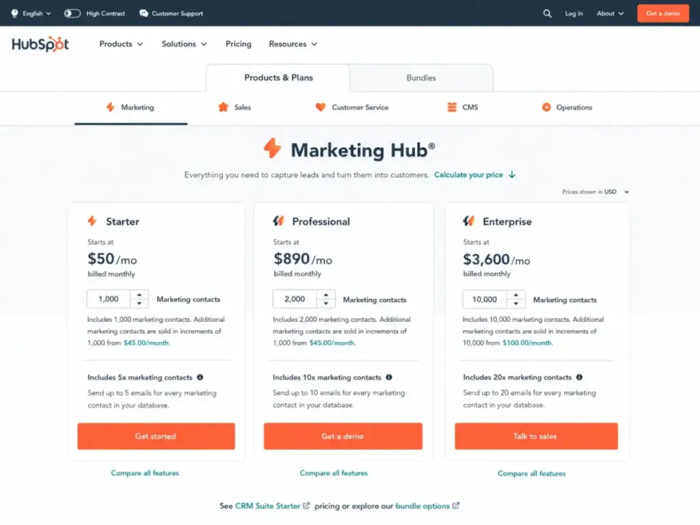This screenshot has width=700, height=525.
Task: Expand the Products navigation menu
Action: point(121,44)
